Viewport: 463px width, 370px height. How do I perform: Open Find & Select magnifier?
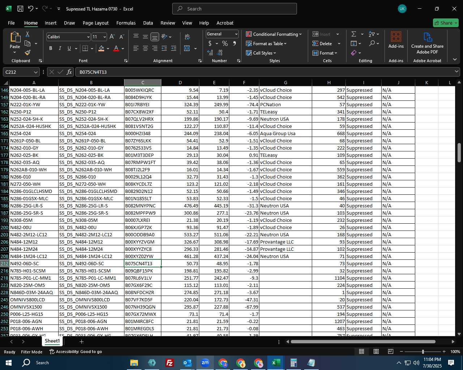372,43
